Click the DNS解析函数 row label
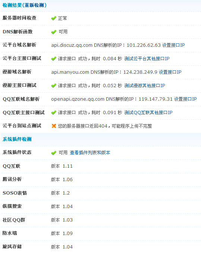The height and width of the screenshot is (259, 201). point(18,32)
